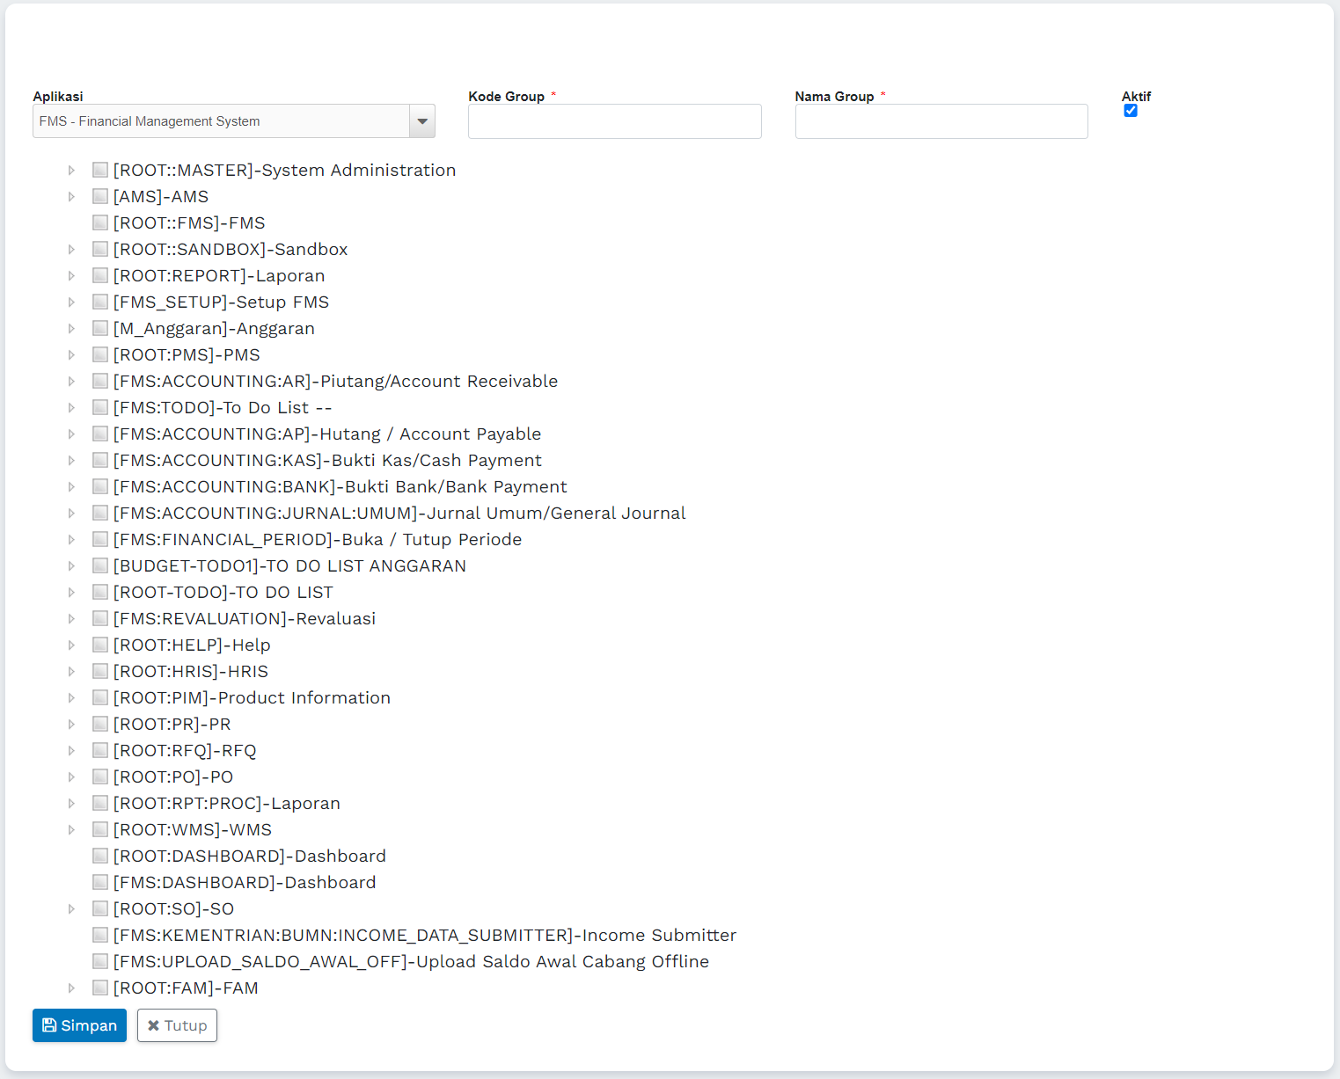The image size is (1340, 1079).
Task: Expand the Jurnal Umum/General Journal node
Action: coord(72,513)
